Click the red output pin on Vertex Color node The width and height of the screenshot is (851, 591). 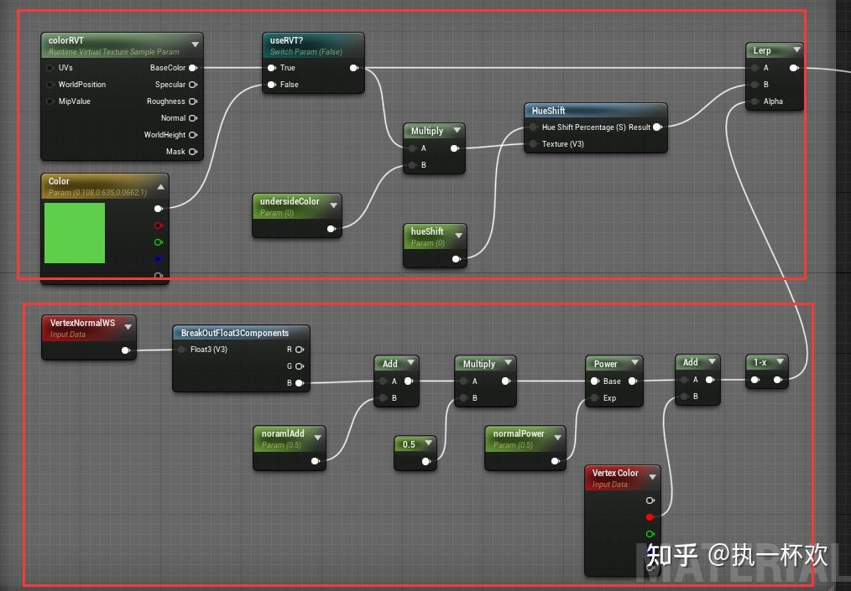(648, 517)
